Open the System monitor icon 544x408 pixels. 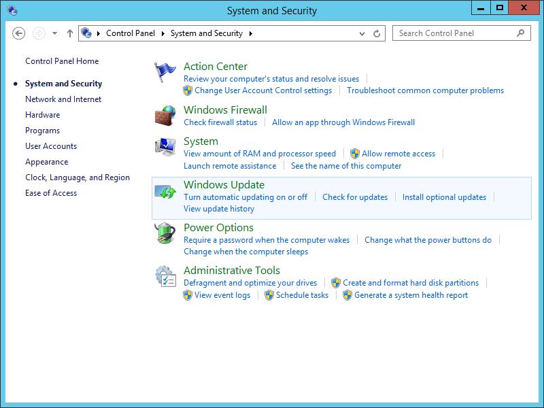[165, 146]
